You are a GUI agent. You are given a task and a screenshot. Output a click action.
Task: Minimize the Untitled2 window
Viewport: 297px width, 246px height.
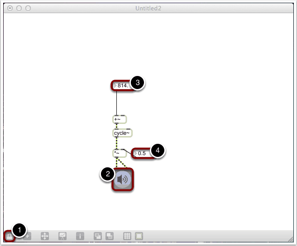[x=19, y=8]
